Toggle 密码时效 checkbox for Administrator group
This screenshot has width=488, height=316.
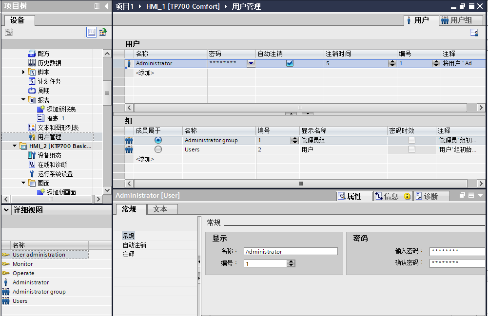411,140
